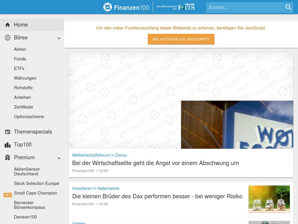Viewport: 298px width, 224px height.
Task: Select ETFs in the sidebar
Action: (x=19, y=69)
